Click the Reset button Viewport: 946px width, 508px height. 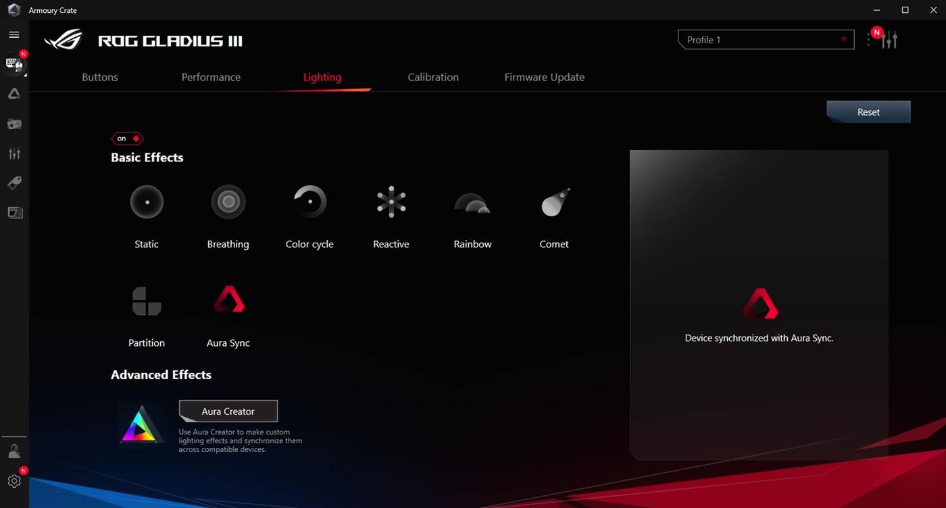point(868,112)
